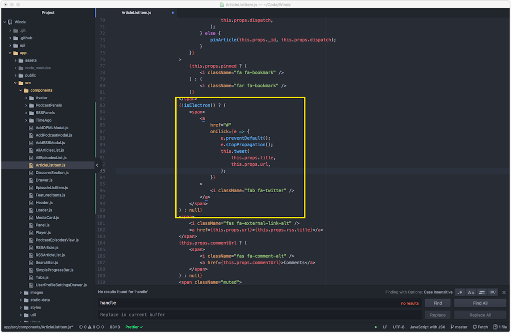The width and height of the screenshot is (511, 333).
Task: Toggle the match case option
Action: point(471,292)
